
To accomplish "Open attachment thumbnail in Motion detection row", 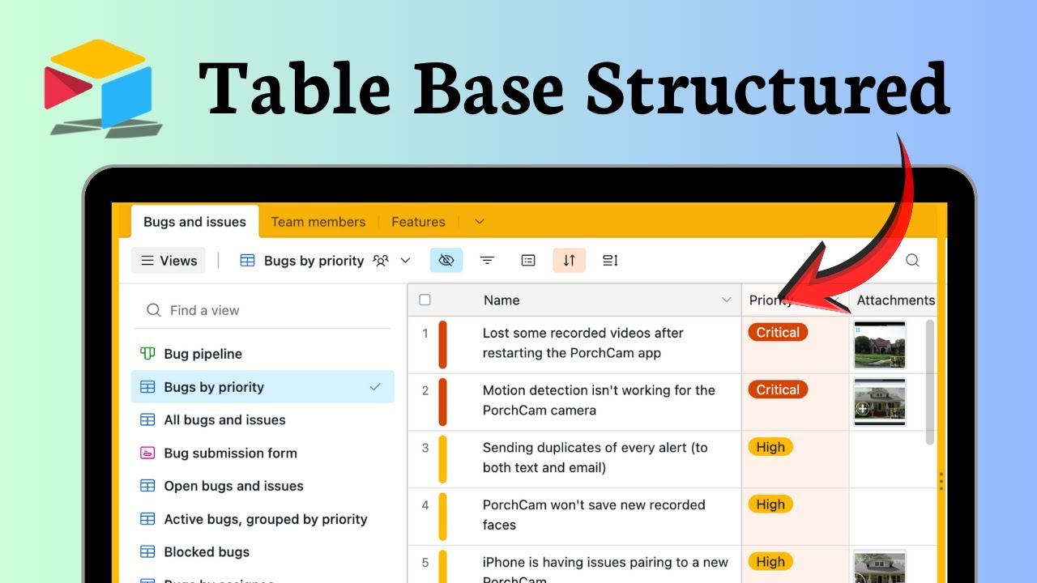I will coord(879,402).
